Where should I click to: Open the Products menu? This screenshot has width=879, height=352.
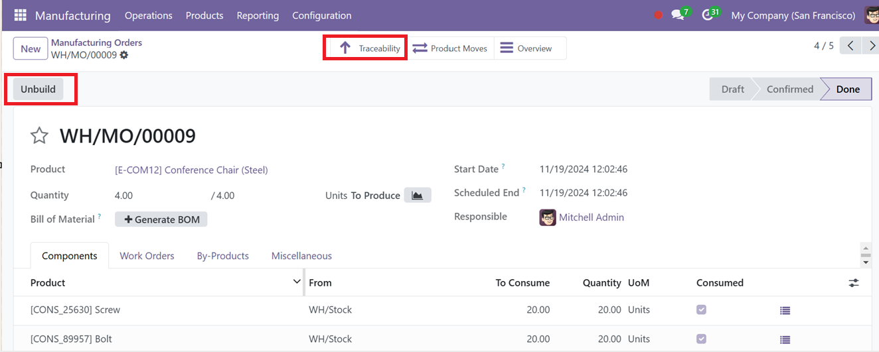(x=204, y=15)
